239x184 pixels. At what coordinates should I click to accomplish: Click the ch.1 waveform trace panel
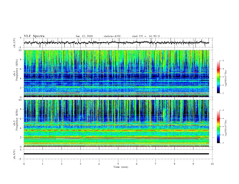pyautogui.click(x=118, y=43)
